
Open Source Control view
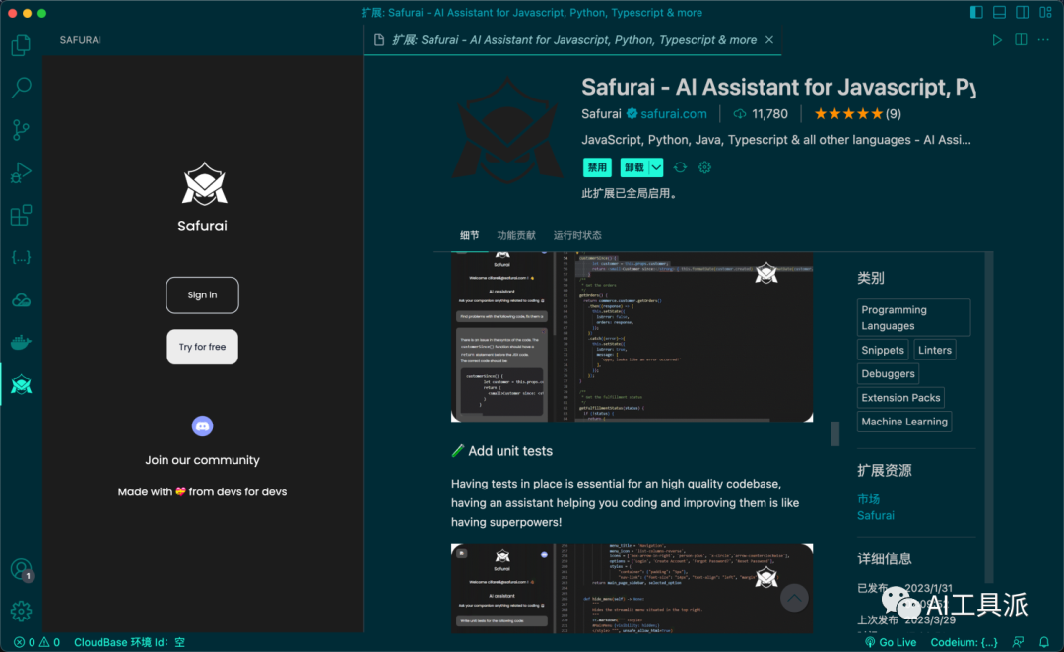click(21, 130)
